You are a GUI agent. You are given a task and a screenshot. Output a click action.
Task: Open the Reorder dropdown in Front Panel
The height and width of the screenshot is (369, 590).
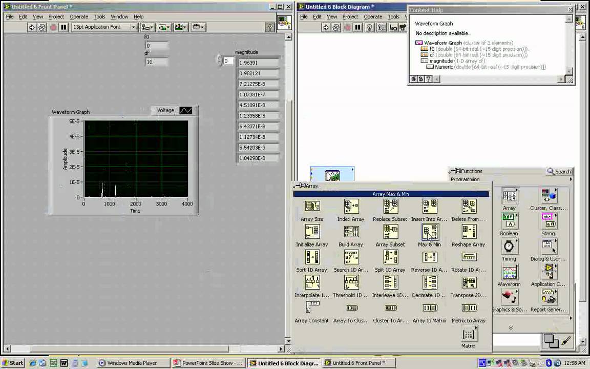point(198,27)
